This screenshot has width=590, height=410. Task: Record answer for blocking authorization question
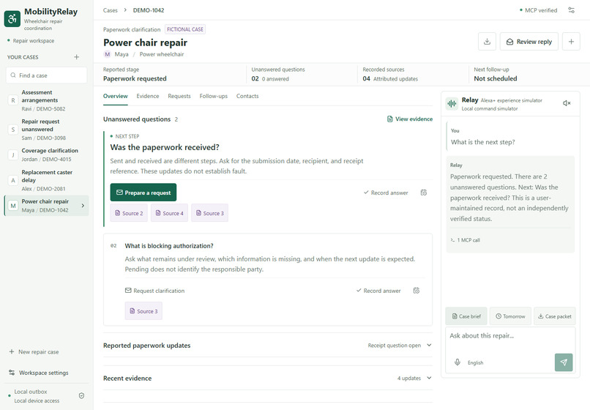coord(378,291)
